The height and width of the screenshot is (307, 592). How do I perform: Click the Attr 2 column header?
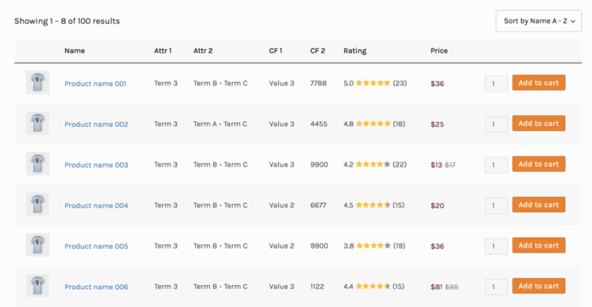(203, 51)
